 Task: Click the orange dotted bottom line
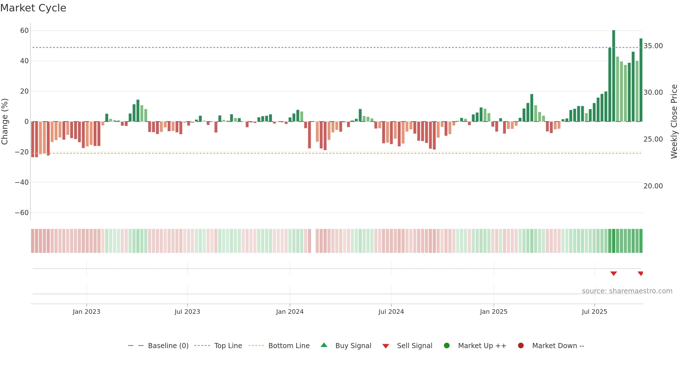[337, 153]
